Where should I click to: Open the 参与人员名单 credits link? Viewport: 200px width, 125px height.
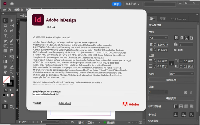[65, 103]
